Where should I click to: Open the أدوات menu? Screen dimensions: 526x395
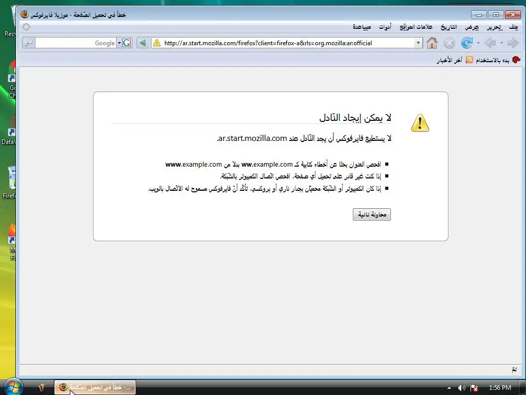click(x=385, y=27)
